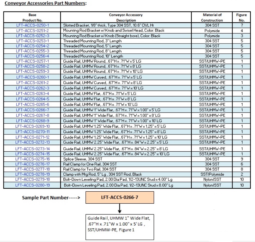This screenshot has width=255, height=242.
Task: Click the Material of Construction column header
Action: tap(212, 17)
